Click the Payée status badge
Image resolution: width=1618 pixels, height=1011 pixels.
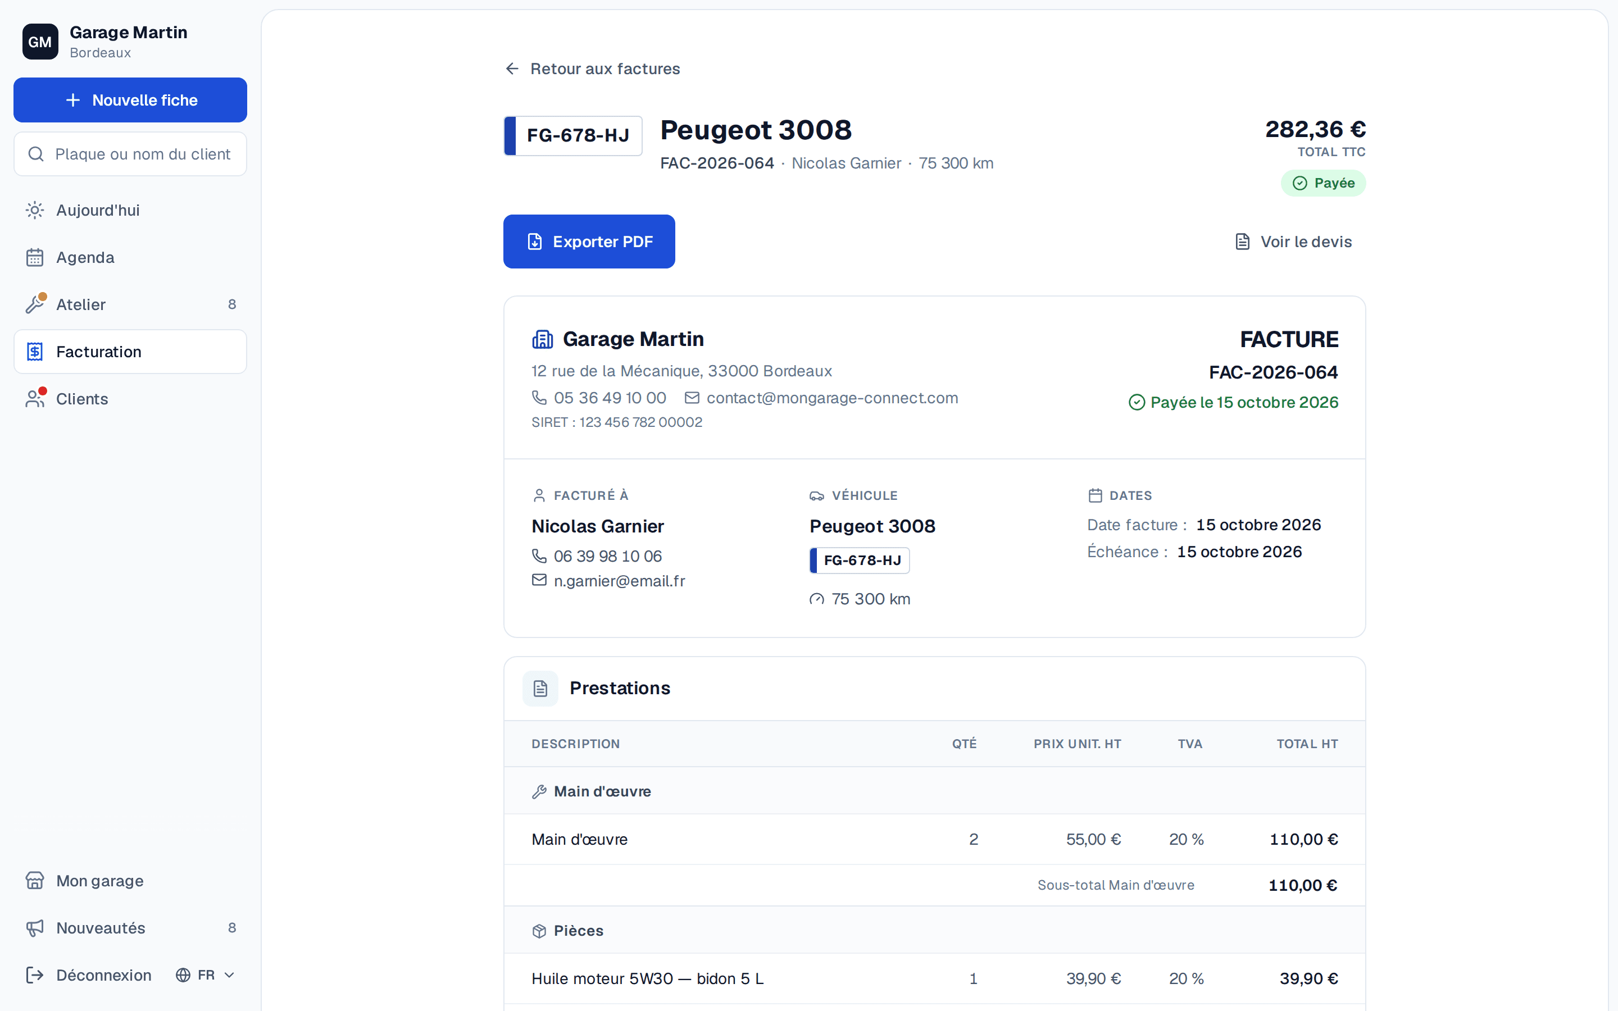1323,183
